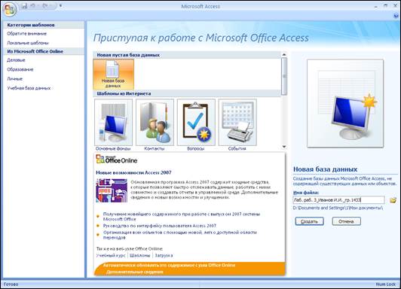Open the Шаблоны link
The width and height of the screenshot is (401, 289).
(x=140, y=255)
